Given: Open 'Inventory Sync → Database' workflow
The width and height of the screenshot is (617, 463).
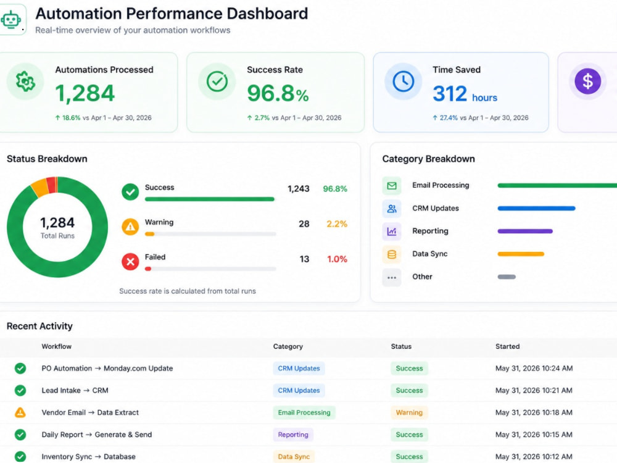Looking at the screenshot, I should point(88,457).
